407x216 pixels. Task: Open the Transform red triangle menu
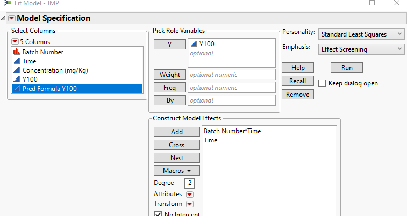tap(189, 204)
